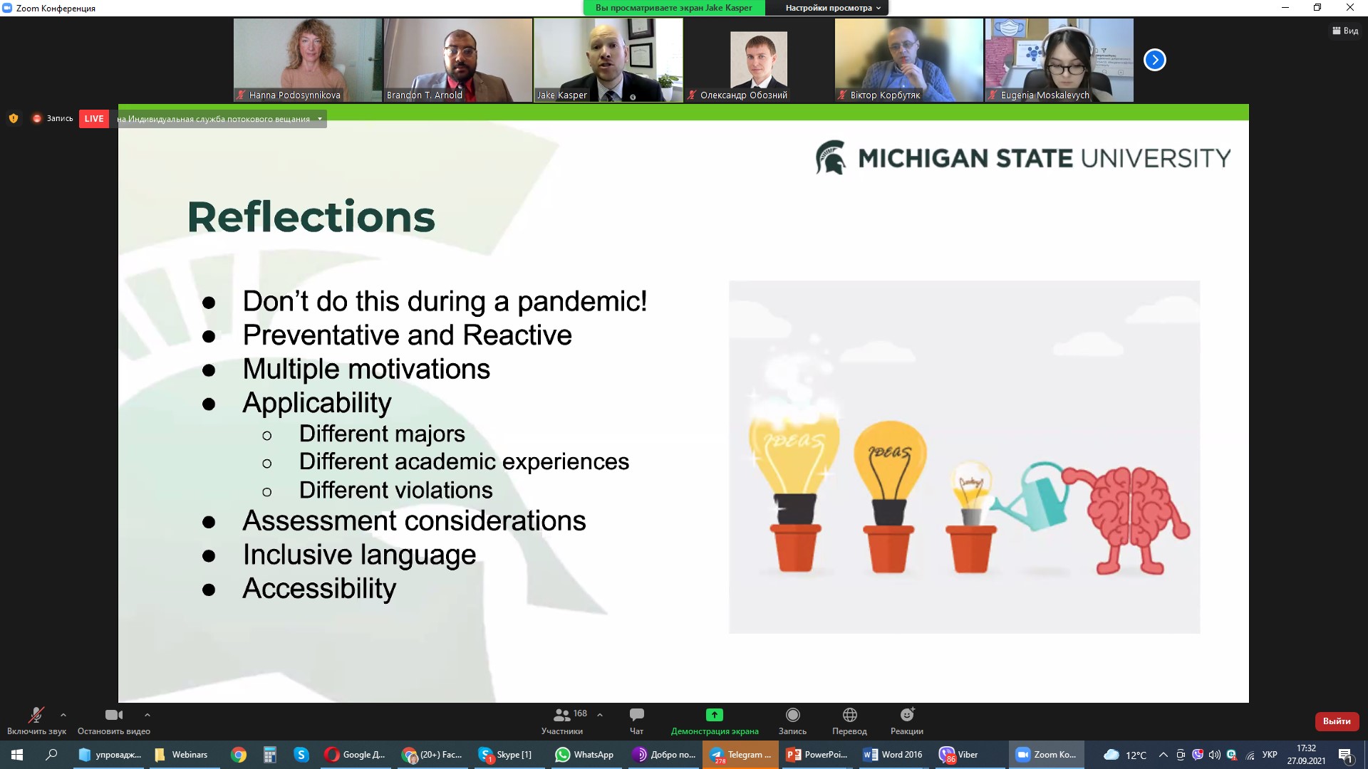Open the live streaming service dropdown
1368x769 pixels.
[x=320, y=119]
